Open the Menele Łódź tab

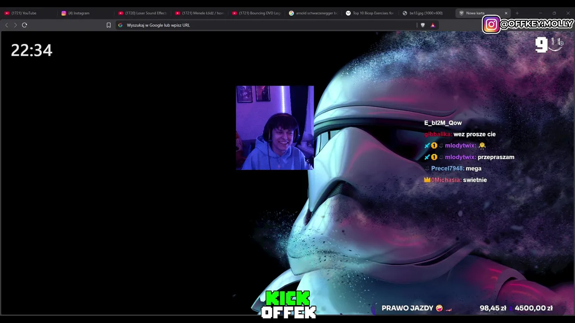pyautogui.click(x=199, y=13)
